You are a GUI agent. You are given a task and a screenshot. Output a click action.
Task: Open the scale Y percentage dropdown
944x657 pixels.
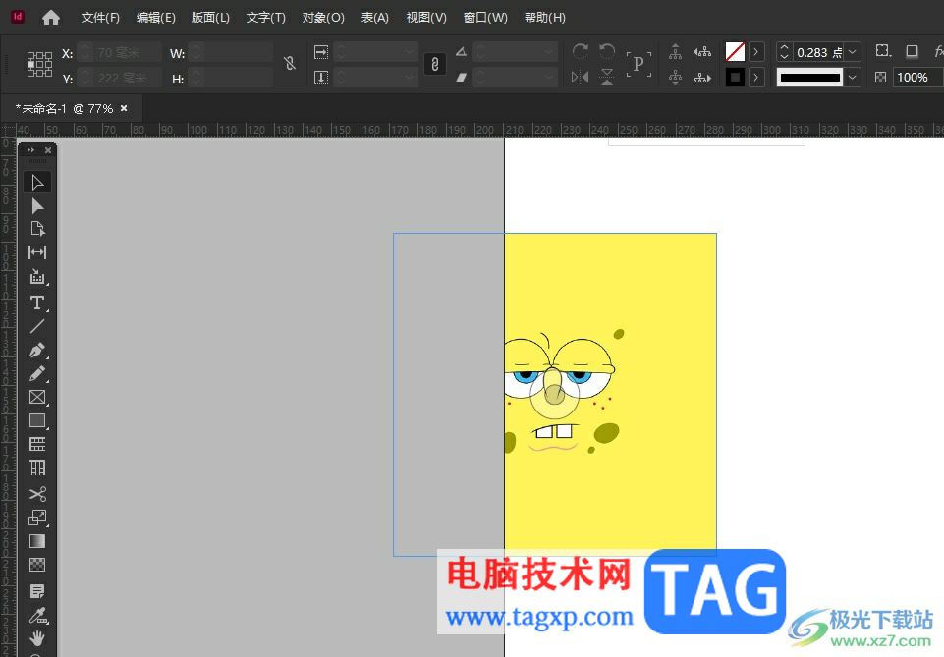coord(410,78)
